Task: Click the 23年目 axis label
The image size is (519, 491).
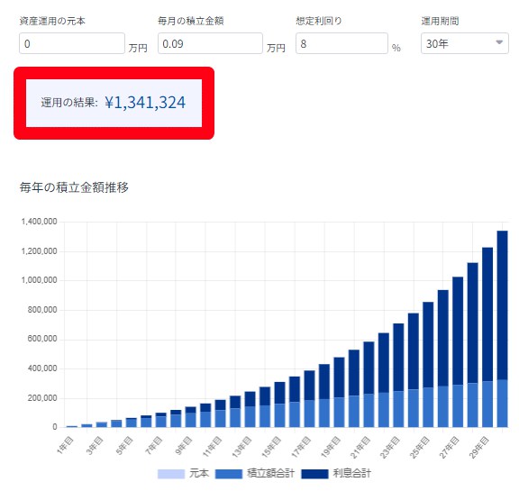Action: (x=390, y=447)
